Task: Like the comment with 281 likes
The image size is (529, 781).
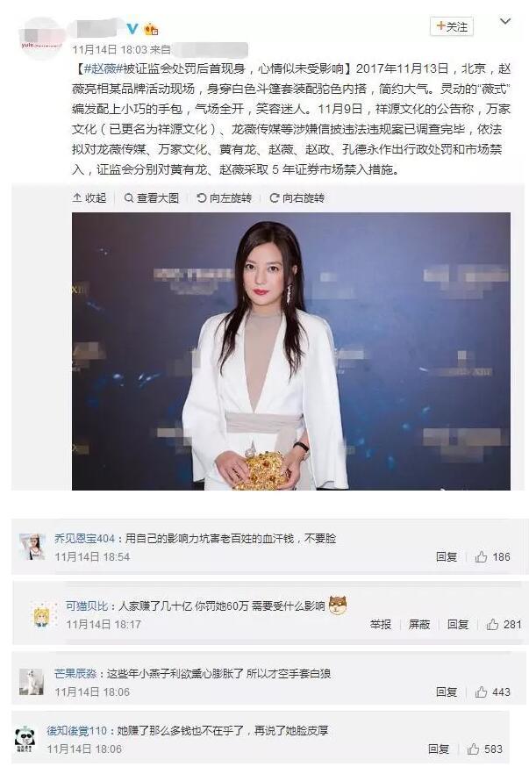Action: coord(504,625)
